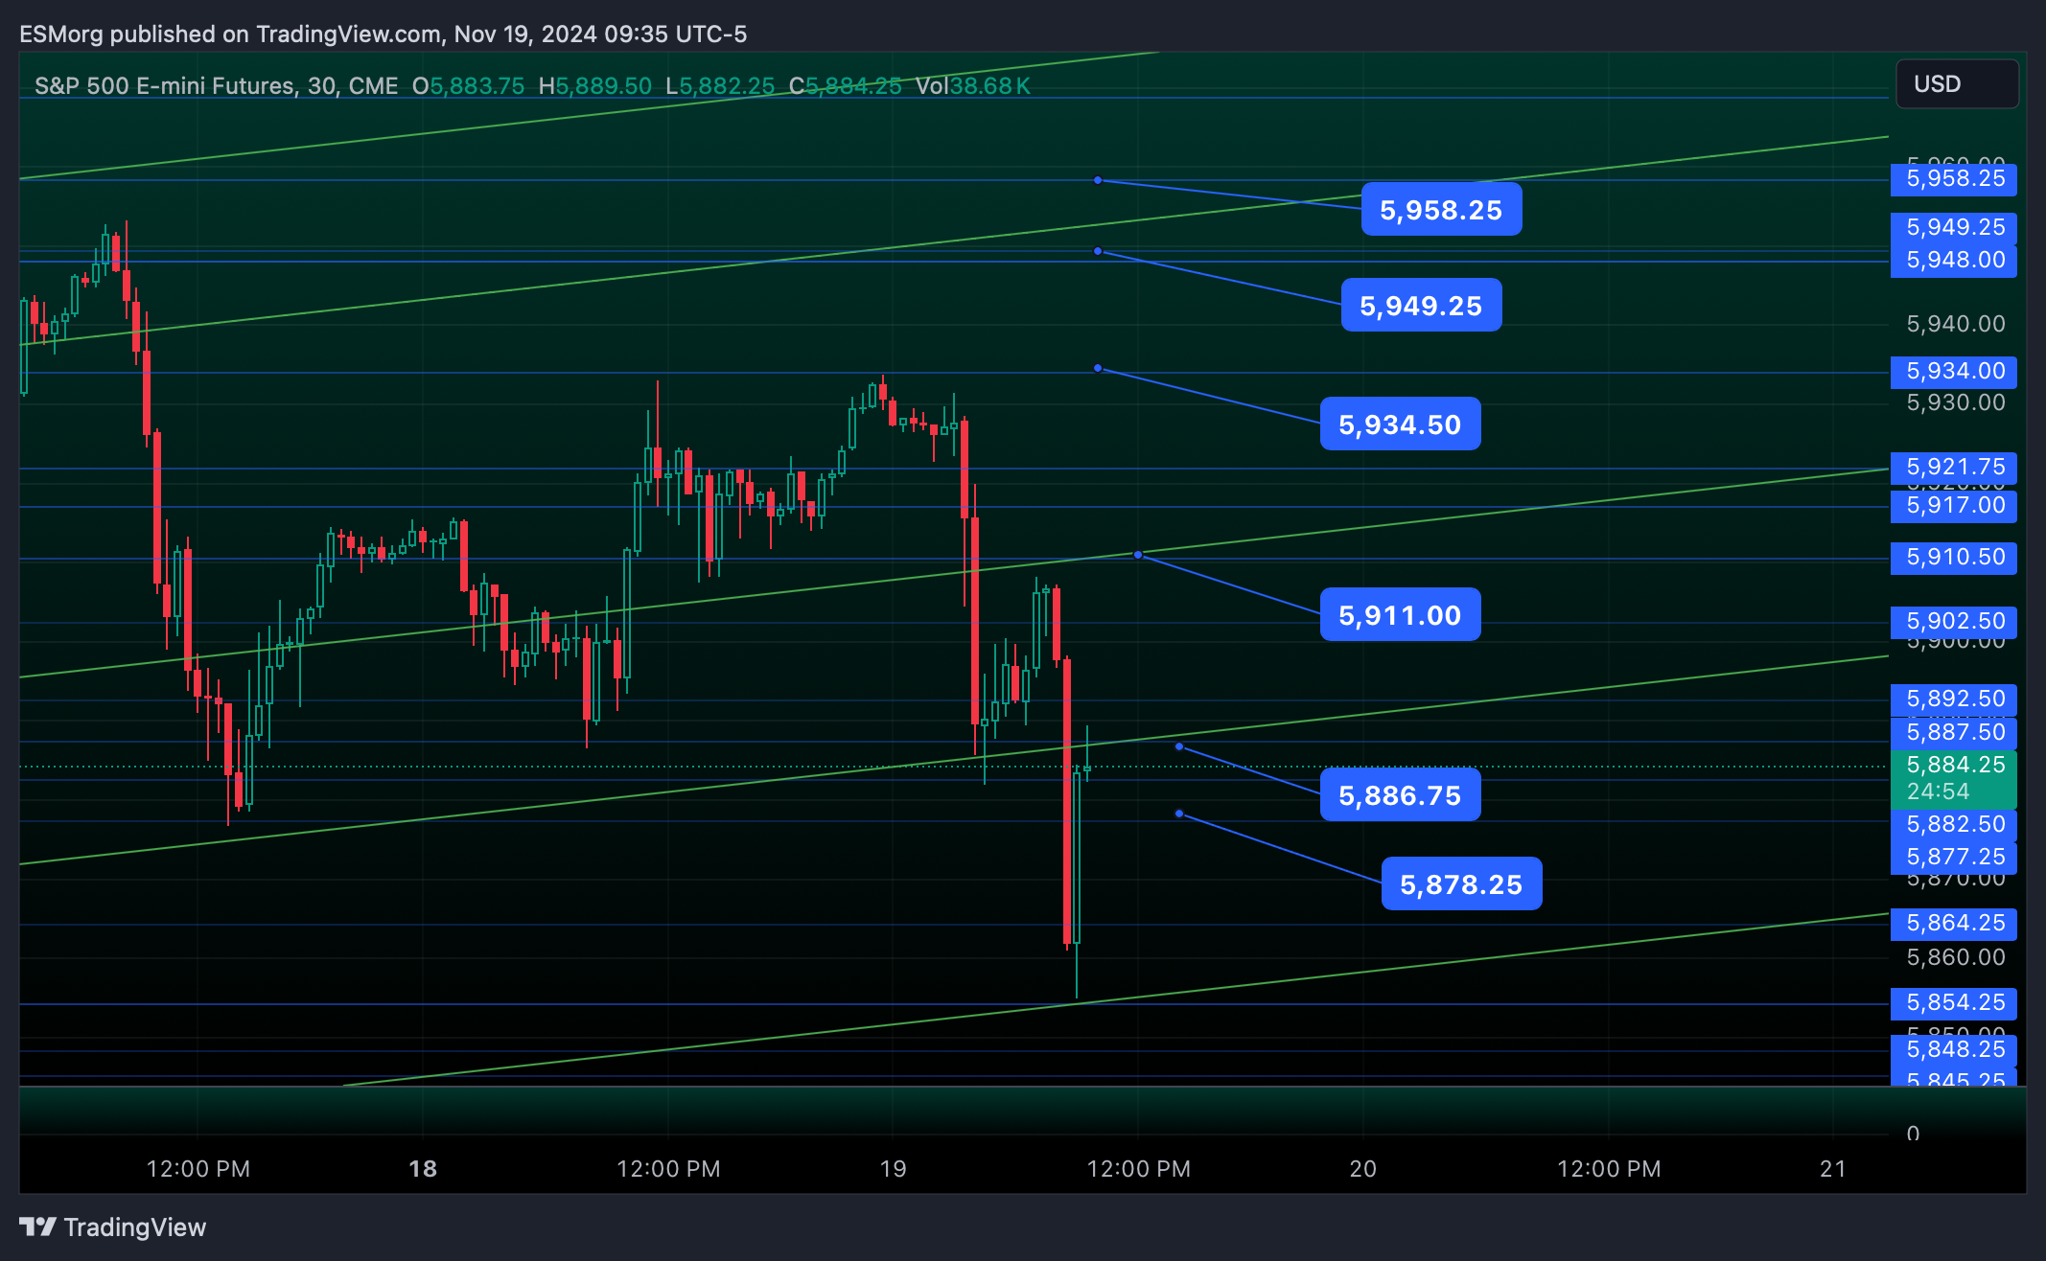Screen dimensions: 2046x1261
Task: Click the 5,886.75 callout label on chart
Action: coord(1400,795)
